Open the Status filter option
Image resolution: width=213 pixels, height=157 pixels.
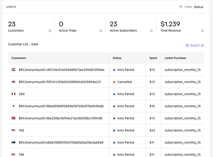(199, 7)
